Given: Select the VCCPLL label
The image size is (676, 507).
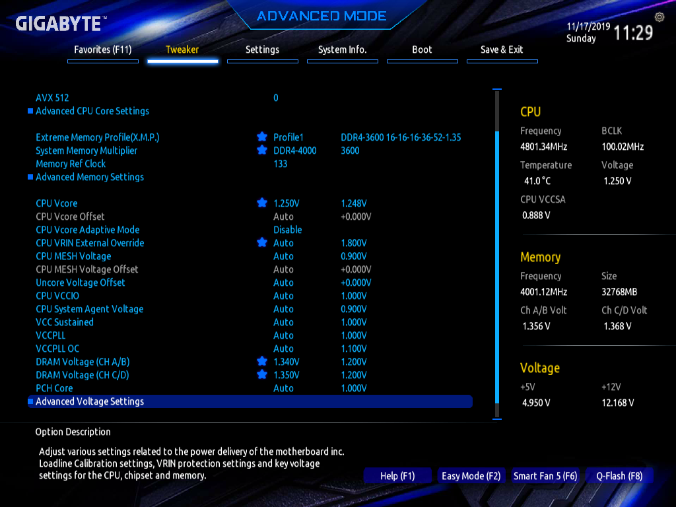Looking at the screenshot, I should click(x=50, y=335).
